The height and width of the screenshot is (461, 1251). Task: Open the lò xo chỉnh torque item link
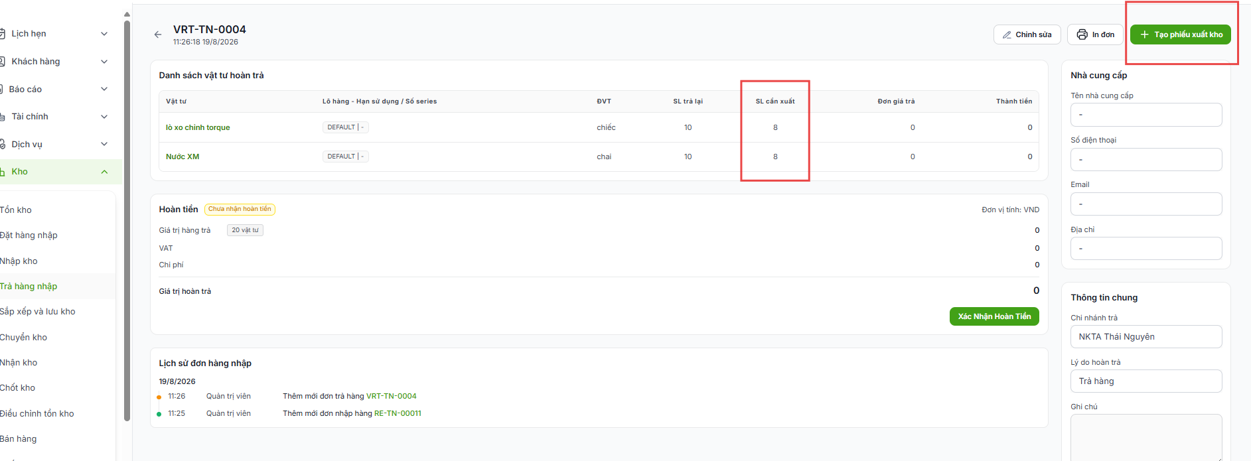coord(198,127)
